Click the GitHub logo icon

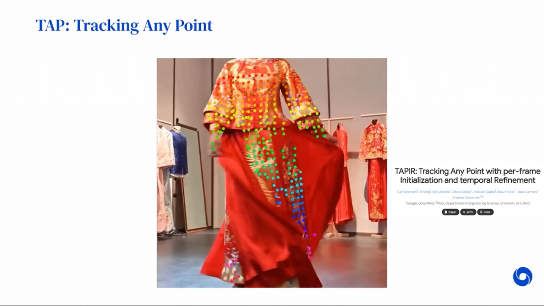[481, 212]
